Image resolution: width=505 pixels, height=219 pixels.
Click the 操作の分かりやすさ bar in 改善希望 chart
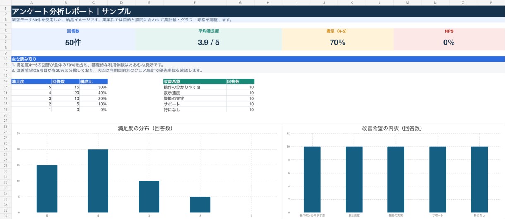pyautogui.click(x=312, y=179)
